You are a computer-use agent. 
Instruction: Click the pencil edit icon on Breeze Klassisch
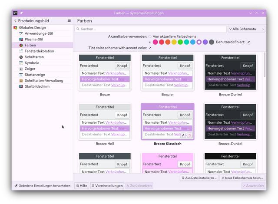click(x=183, y=135)
